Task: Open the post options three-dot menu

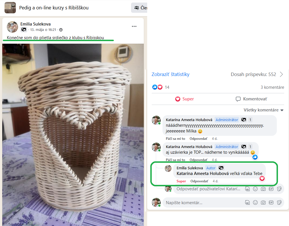Action: coord(134,27)
